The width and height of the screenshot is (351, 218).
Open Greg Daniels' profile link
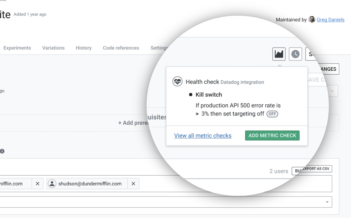330,19
